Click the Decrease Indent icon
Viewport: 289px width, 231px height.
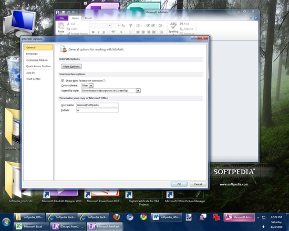point(148,26)
